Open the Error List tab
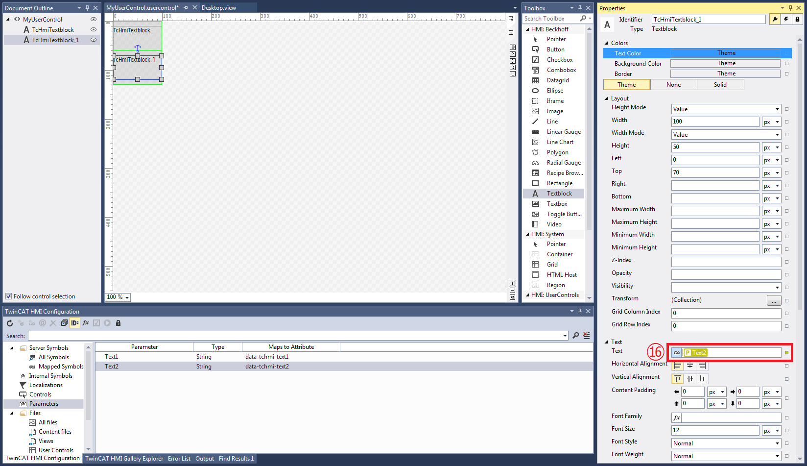Image resolution: width=807 pixels, height=466 pixels. tap(179, 459)
